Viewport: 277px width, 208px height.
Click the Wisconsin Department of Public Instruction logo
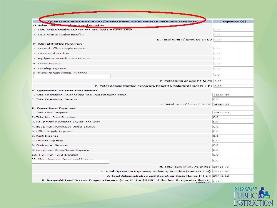tap(253, 196)
